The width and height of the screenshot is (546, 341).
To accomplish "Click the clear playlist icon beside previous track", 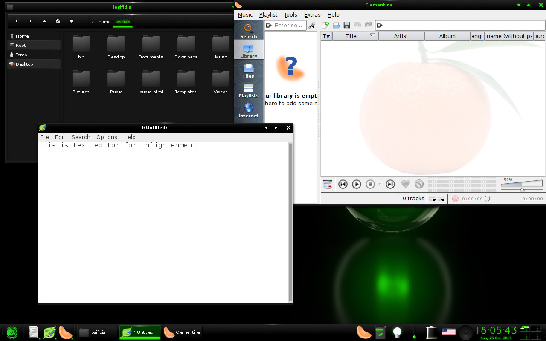I will click(x=328, y=184).
